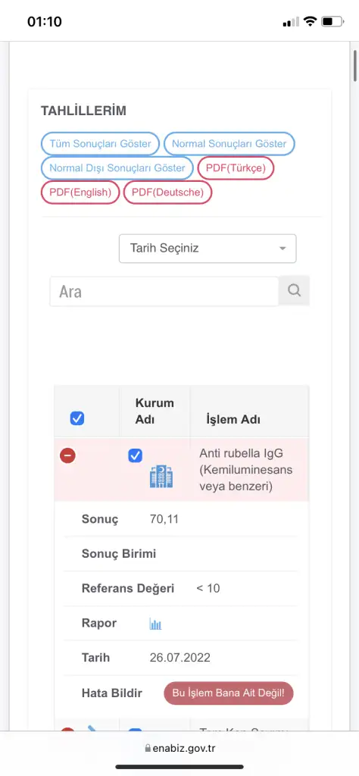
Task: Click the page vertical scrollbar thumb
Action: 354,65
